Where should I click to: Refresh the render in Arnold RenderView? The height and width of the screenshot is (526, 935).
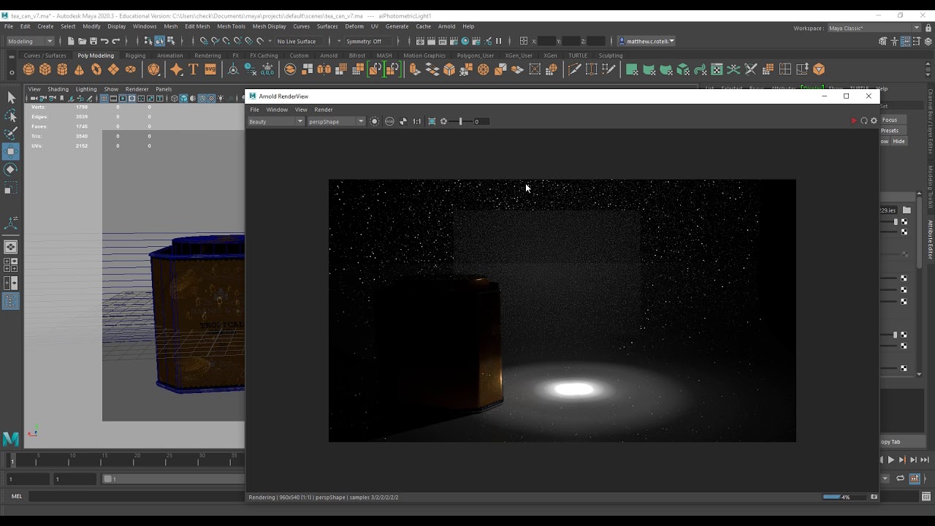[x=863, y=121]
